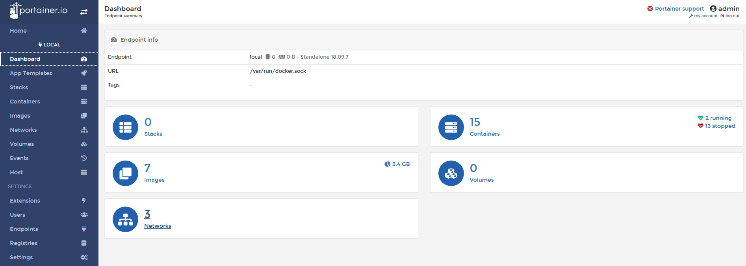The height and width of the screenshot is (266, 746).
Task: Click the Users group icon
Action: click(x=84, y=215)
